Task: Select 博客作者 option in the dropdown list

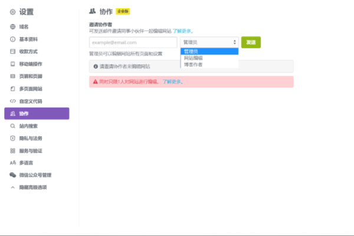Action: (209, 64)
